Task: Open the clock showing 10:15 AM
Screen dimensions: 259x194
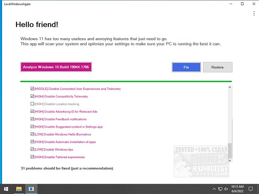Action: tap(237, 189)
